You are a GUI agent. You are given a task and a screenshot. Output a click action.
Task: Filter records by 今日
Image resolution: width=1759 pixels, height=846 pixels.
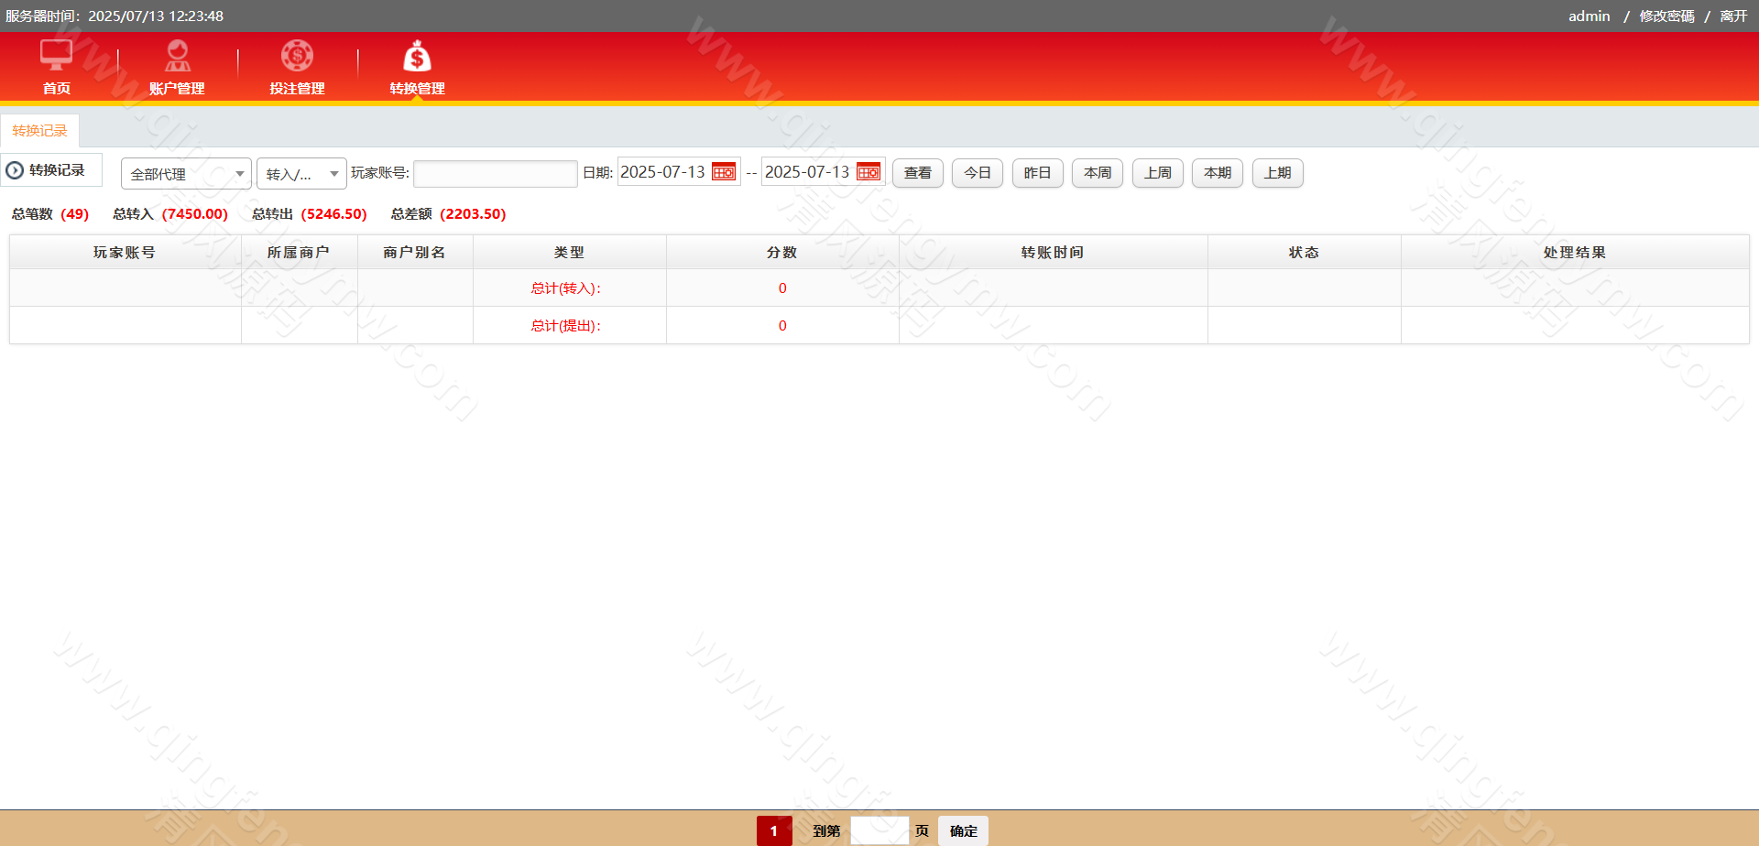pyautogui.click(x=978, y=173)
